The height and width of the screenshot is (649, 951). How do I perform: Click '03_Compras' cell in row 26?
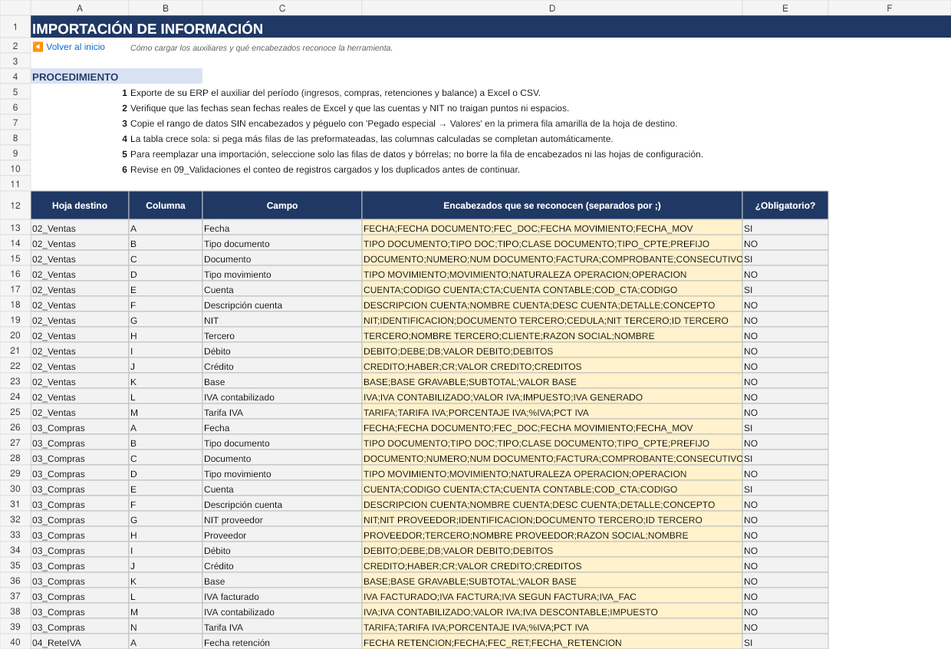[x=80, y=427]
